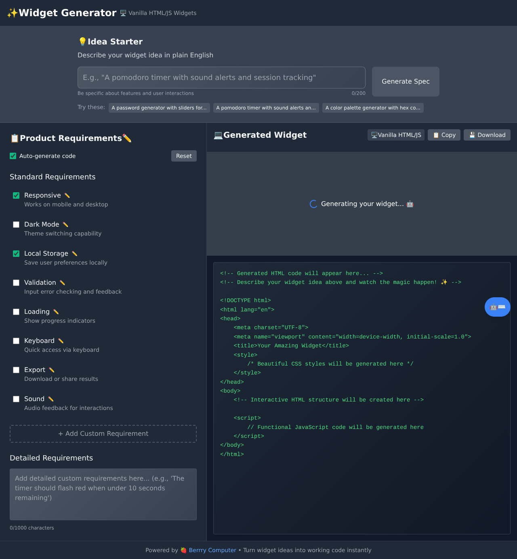Switch to the Vanilla HTML/JS view
The image size is (517, 559).
click(396, 135)
